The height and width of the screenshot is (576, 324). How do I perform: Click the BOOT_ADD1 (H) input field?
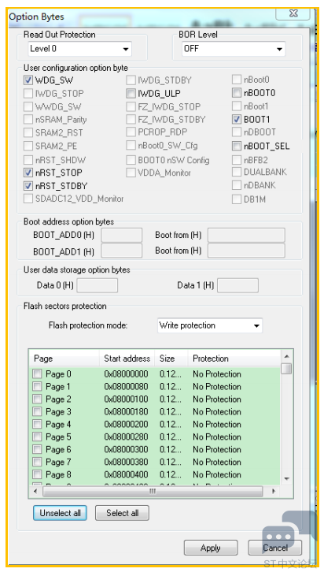click(x=122, y=251)
